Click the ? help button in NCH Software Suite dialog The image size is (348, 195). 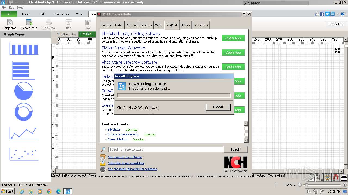point(244,14)
